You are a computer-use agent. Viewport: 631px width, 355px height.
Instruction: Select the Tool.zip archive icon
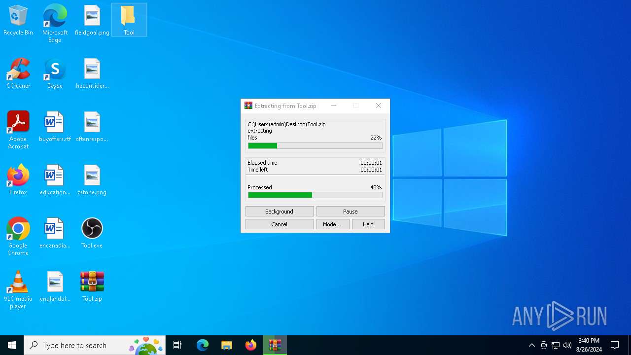coord(92,287)
